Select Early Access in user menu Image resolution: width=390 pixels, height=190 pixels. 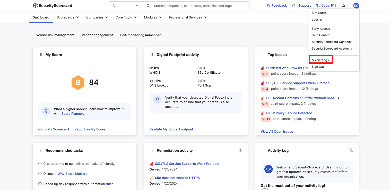pyautogui.click(x=321, y=28)
